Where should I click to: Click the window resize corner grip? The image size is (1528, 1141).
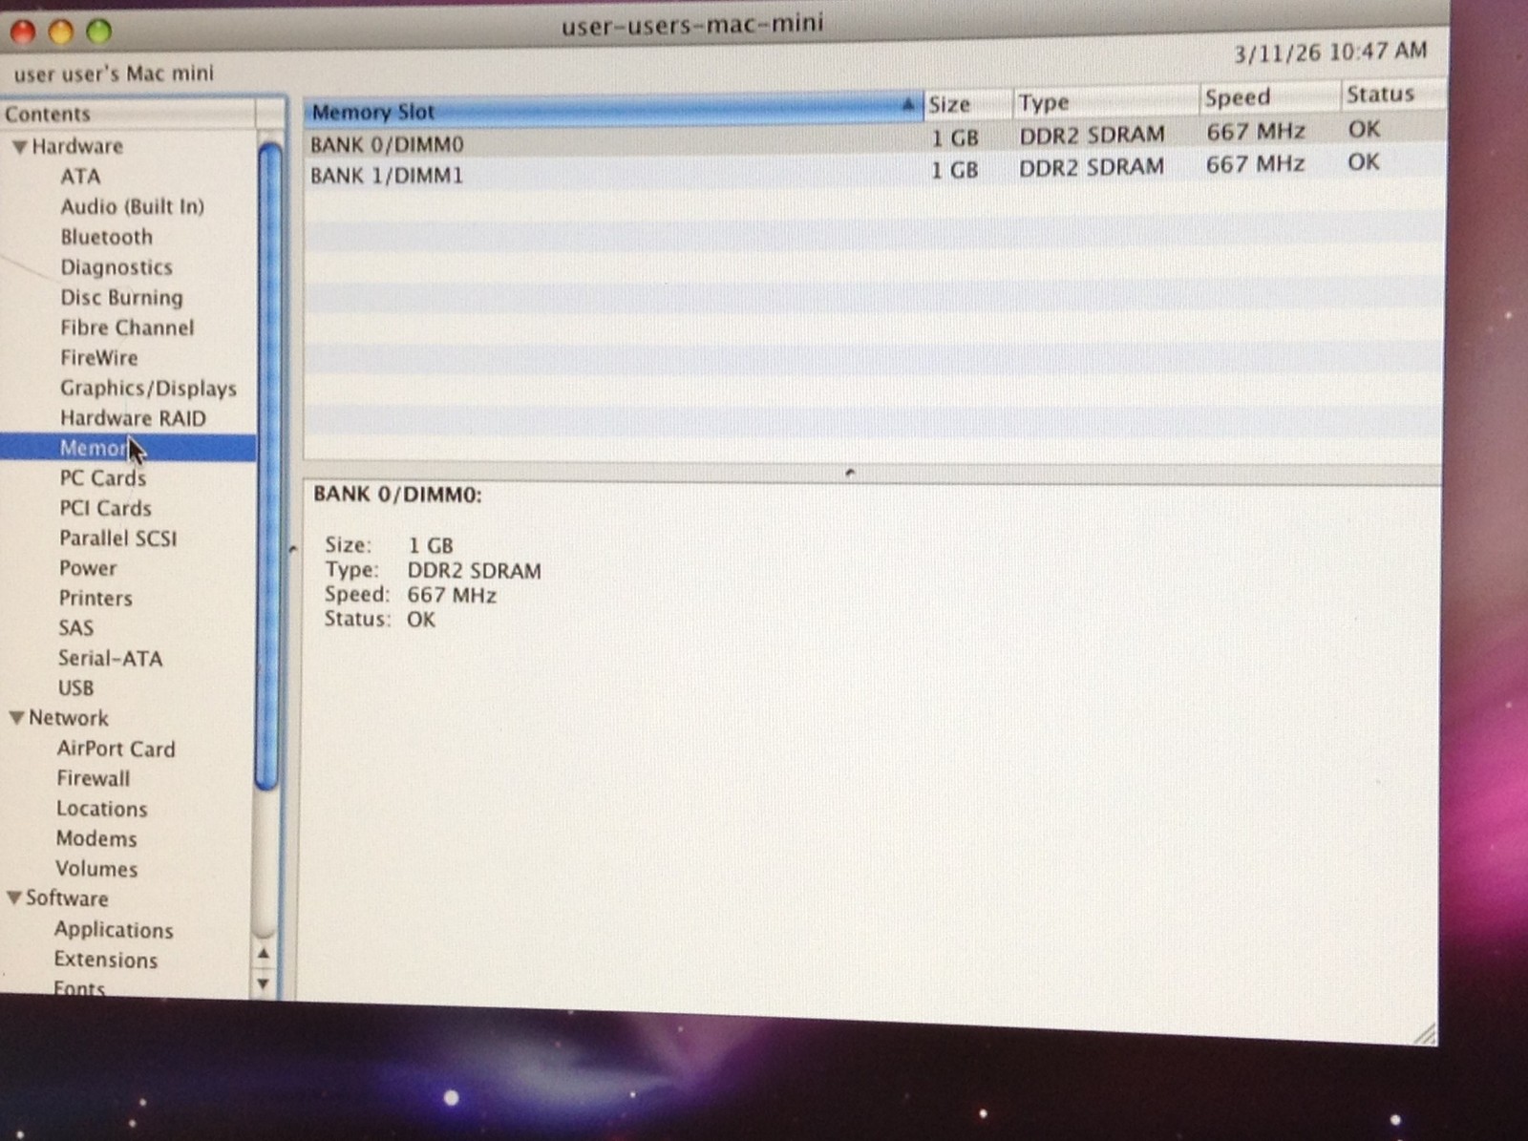(1424, 1033)
